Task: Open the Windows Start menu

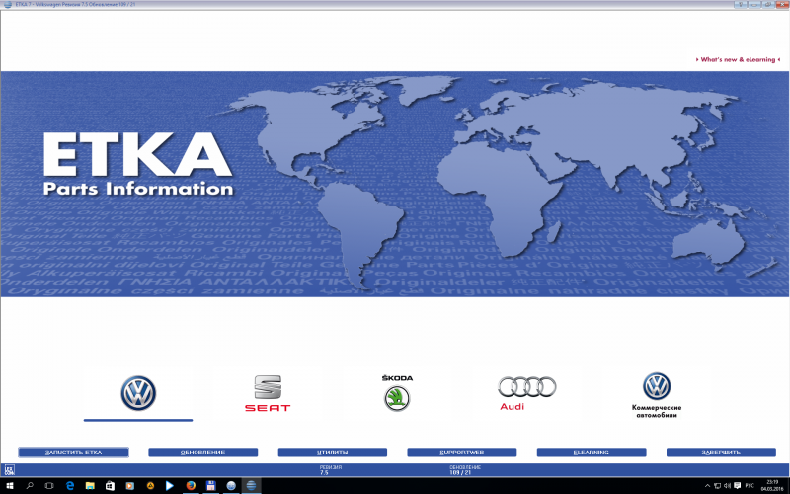Action: pyautogui.click(x=10, y=486)
